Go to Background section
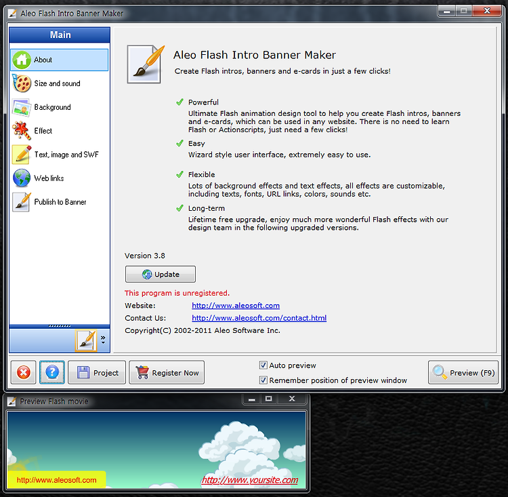508x497 pixels. tap(60, 107)
